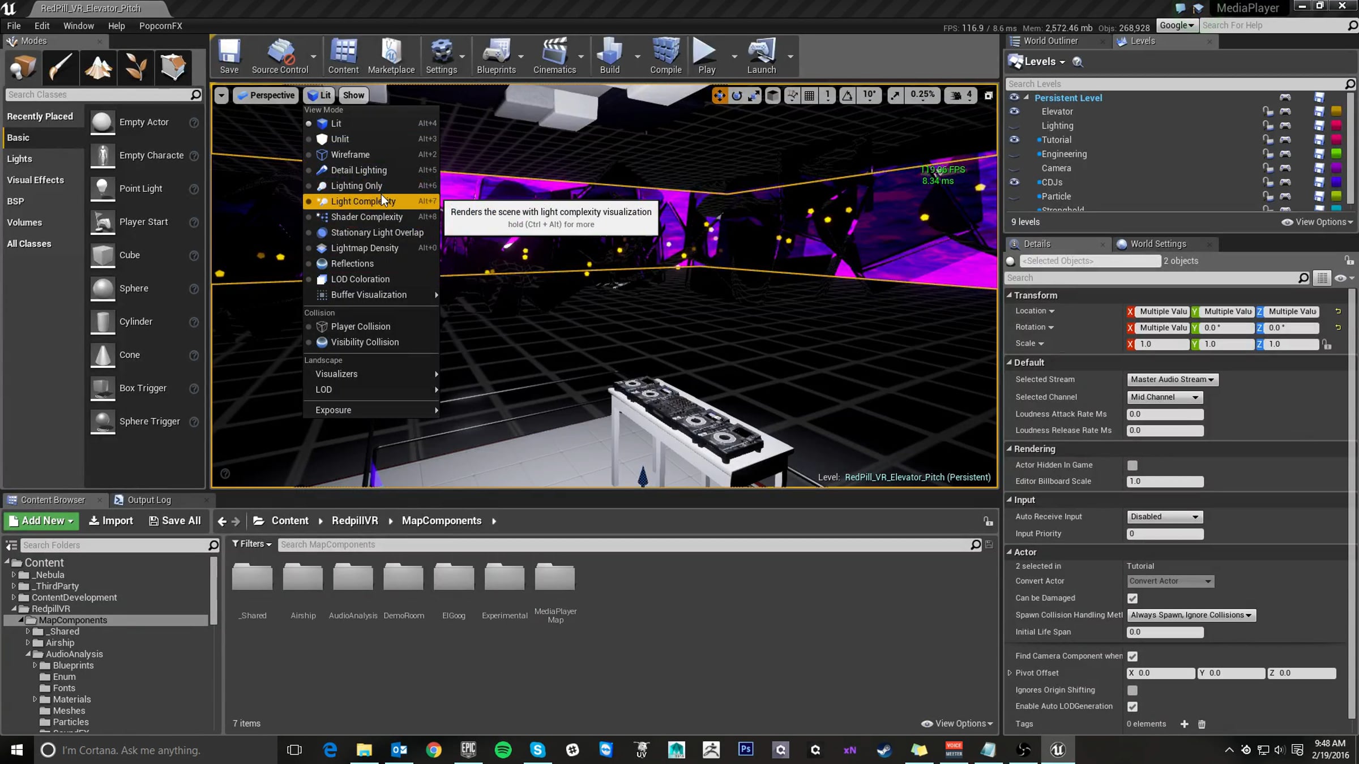This screenshot has width=1359, height=764.
Task: Open the Auto Receive Input dropdown
Action: pyautogui.click(x=1164, y=517)
